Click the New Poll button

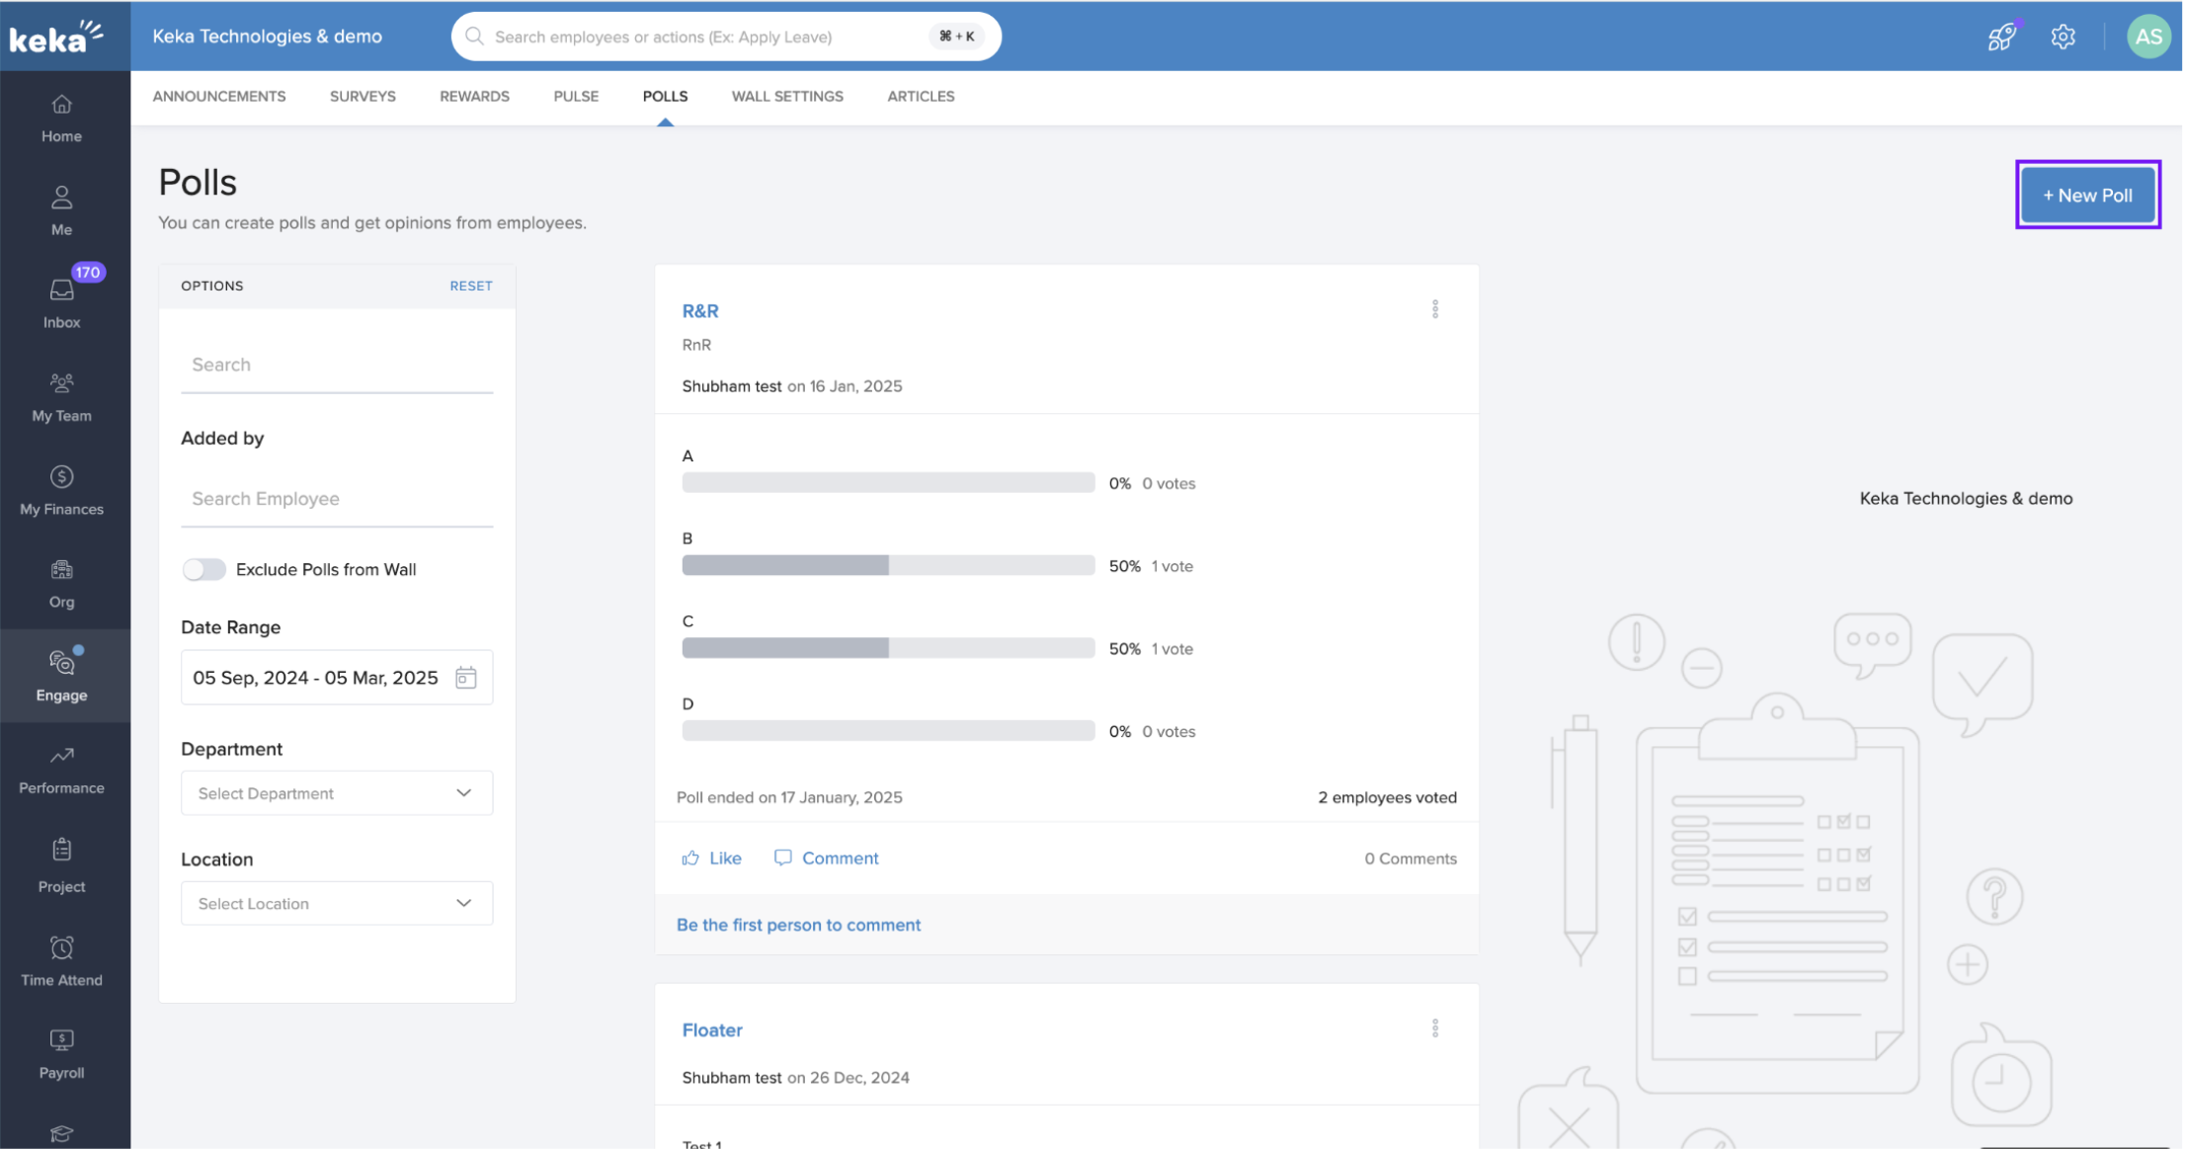tap(2087, 195)
